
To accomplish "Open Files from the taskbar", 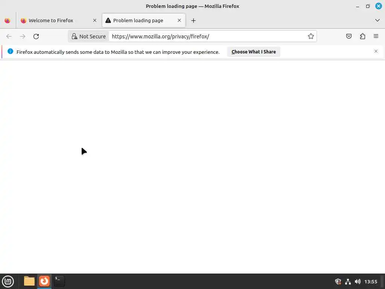I will 29,281.
